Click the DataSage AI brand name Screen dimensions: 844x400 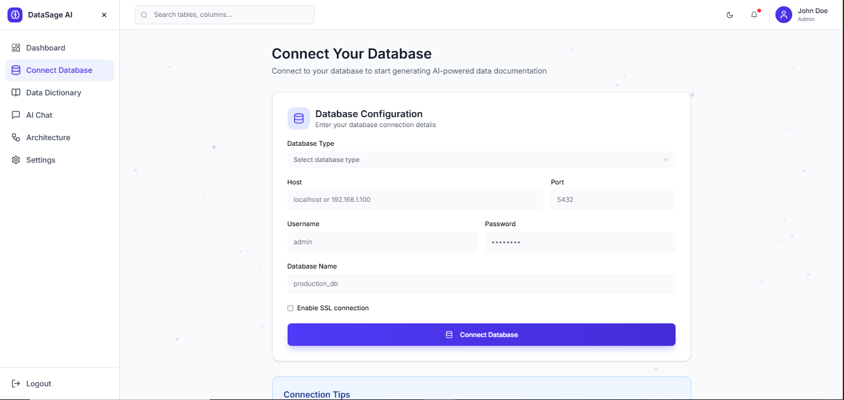(x=51, y=15)
